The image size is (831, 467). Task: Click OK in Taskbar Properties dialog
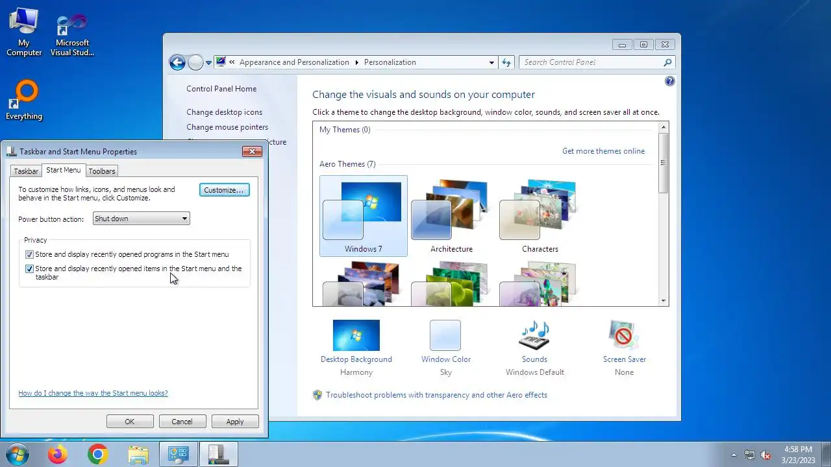click(x=130, y=422)
